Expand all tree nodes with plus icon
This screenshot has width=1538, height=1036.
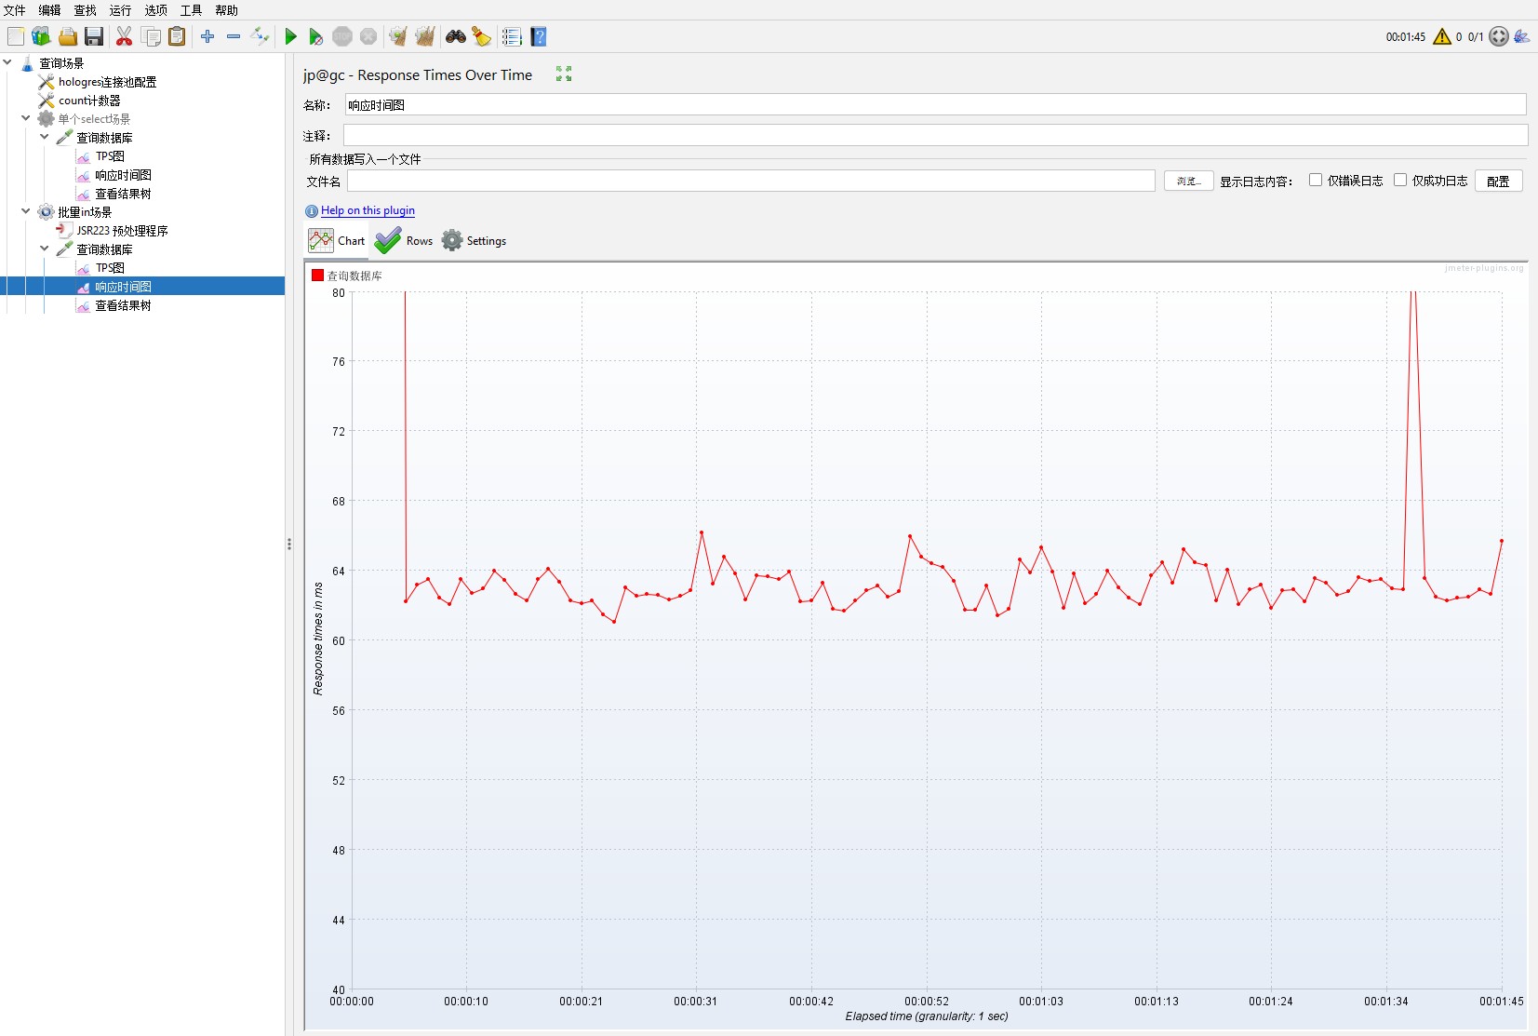[x=207, y=36]
